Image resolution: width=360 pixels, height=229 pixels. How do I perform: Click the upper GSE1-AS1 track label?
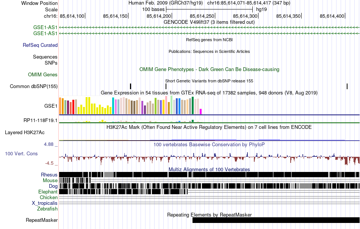(x=45, y=28)
